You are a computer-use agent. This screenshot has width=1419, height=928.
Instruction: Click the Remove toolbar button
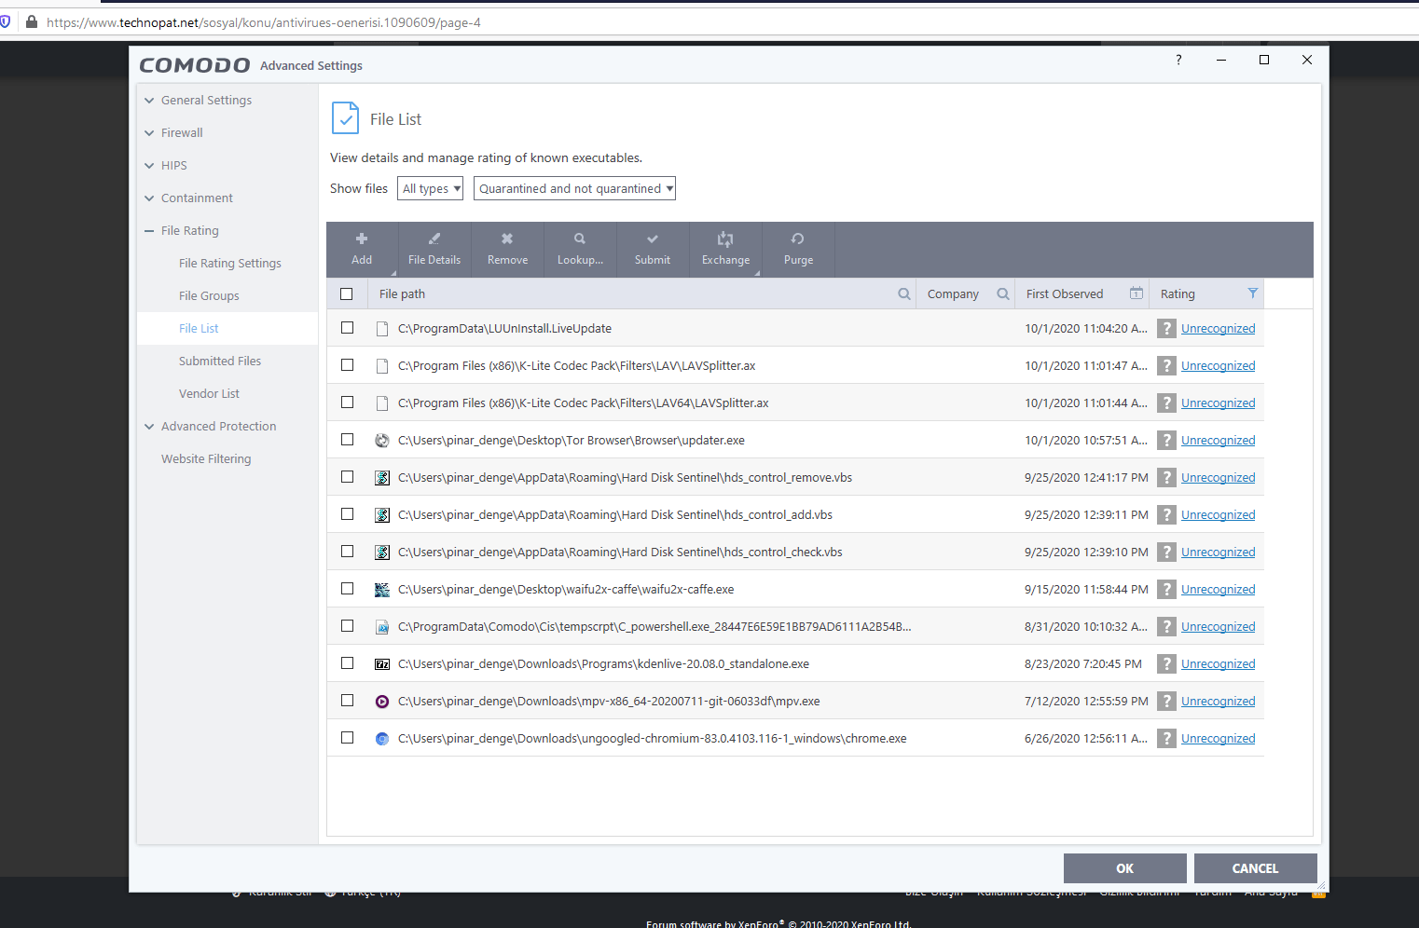point(507,250)
